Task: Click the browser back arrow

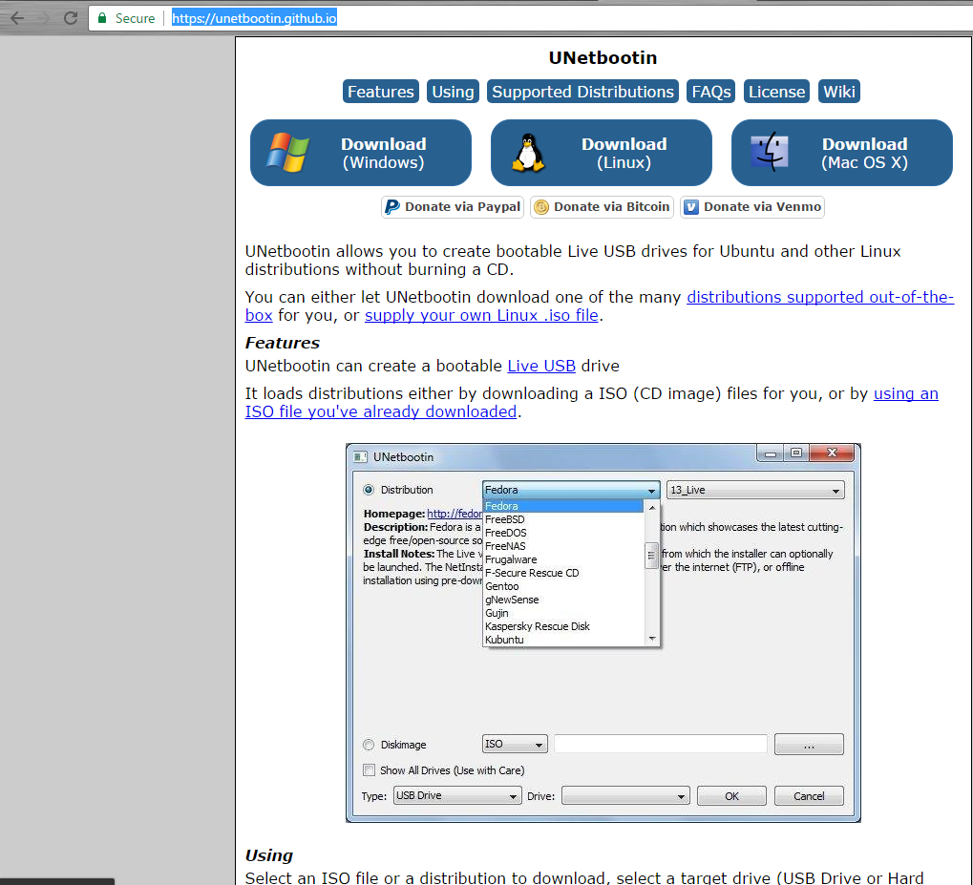Action: coord(17,18)
